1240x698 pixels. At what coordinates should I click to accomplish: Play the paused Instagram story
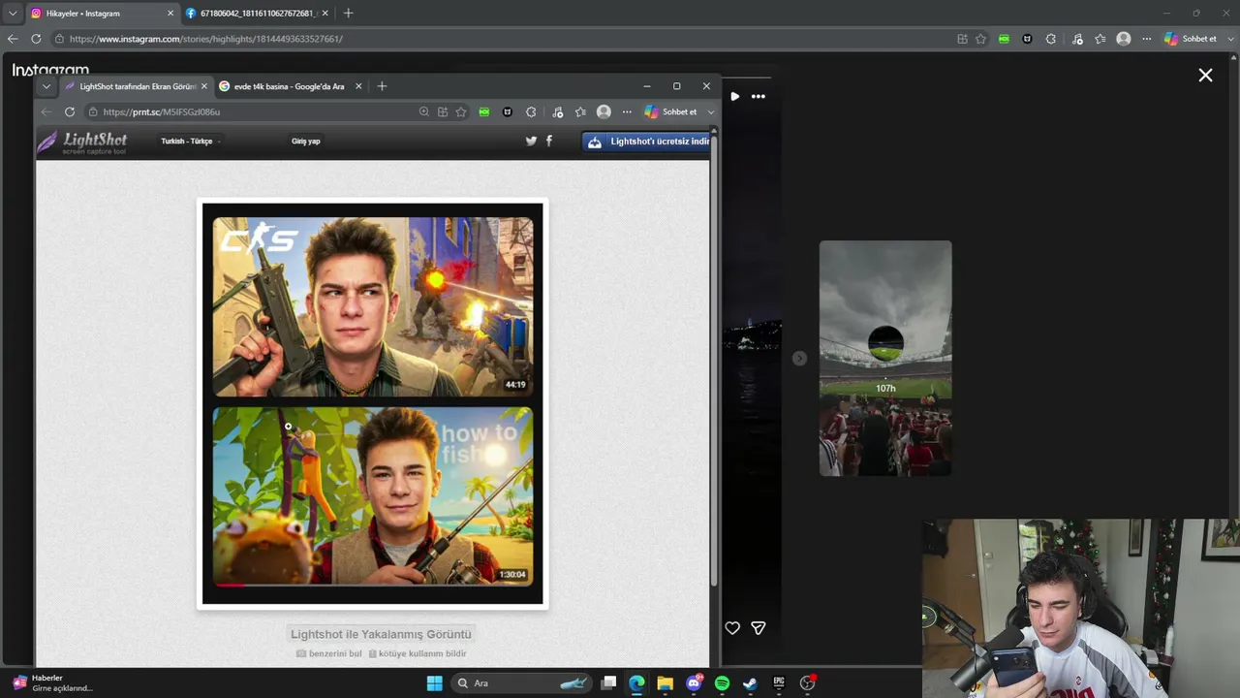(x=735, y=96)
